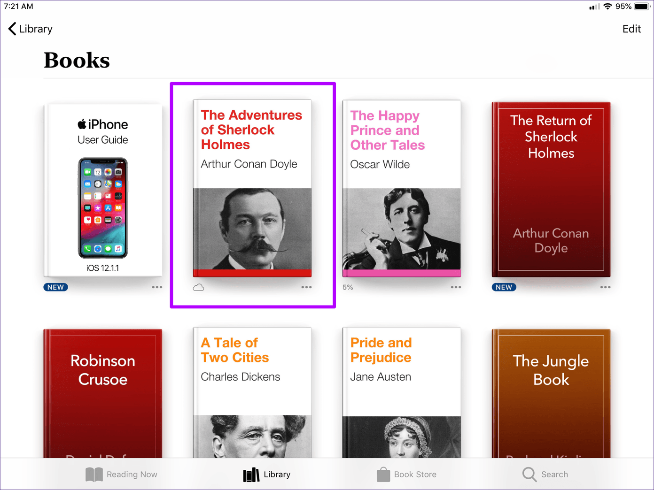Select the Library tab in bottom bar
The width and height of the screenshot is (654, 490).
[267, 475]
